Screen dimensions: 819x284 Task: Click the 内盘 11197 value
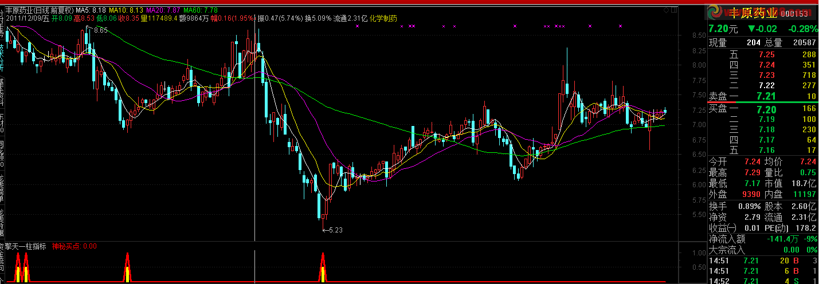804,194
